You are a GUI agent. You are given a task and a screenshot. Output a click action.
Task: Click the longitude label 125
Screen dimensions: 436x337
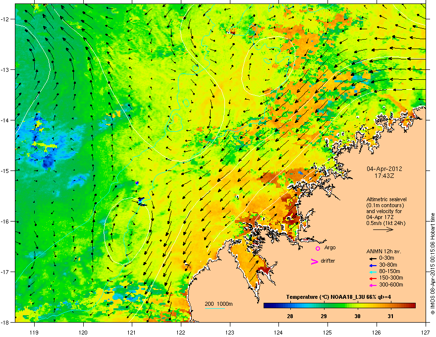point(327,332)
